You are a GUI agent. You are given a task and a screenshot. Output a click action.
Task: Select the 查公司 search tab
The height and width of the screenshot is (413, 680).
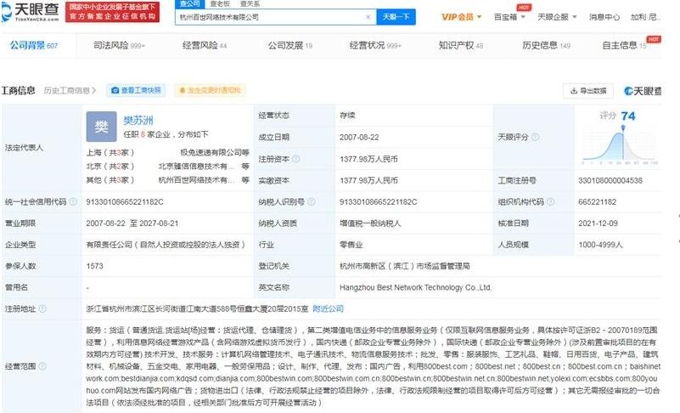189,3
